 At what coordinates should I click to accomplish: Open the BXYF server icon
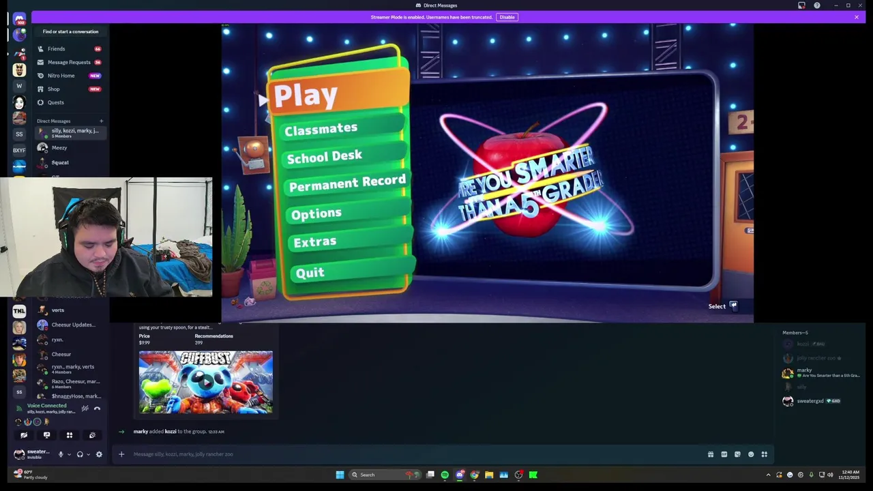click(x=19, y=150)
